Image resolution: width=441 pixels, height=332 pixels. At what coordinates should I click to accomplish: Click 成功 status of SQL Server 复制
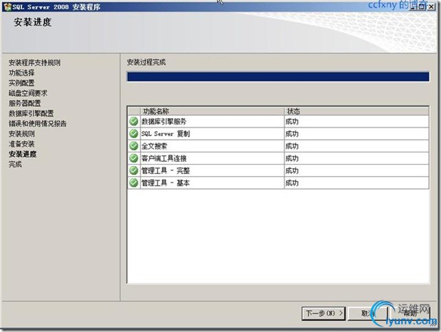pyautogui.click(x=292, y=134)
